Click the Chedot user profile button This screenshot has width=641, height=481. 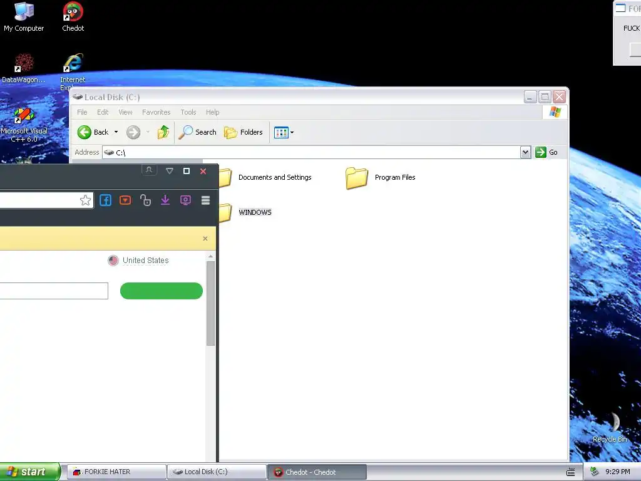pos(149,169)
